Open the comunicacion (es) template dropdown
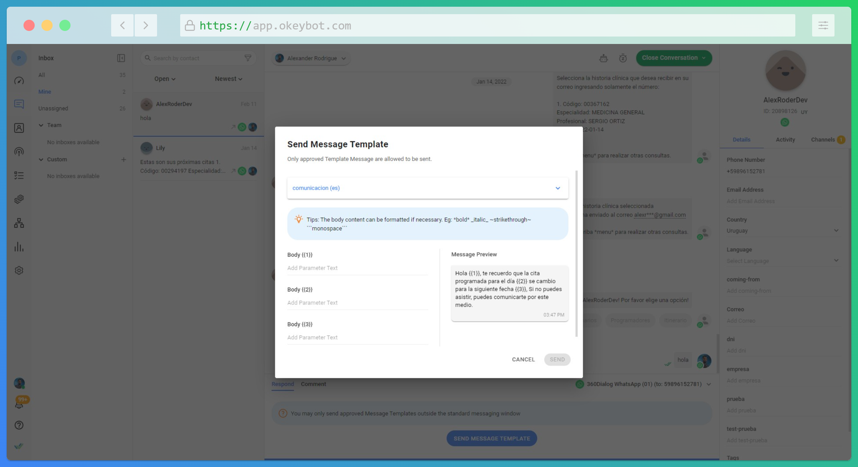The image size is (858, 467). pos(428,188)
